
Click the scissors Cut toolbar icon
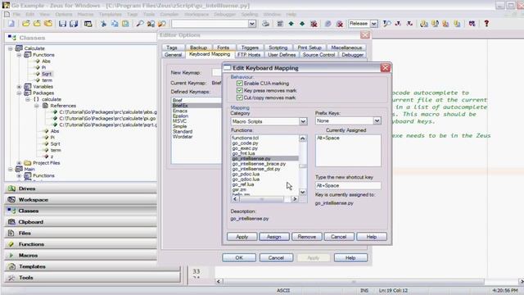(103, 24)
